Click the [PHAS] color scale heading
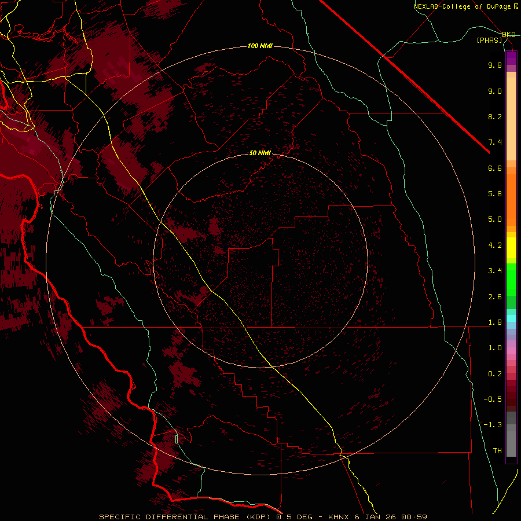 (490, 41)
